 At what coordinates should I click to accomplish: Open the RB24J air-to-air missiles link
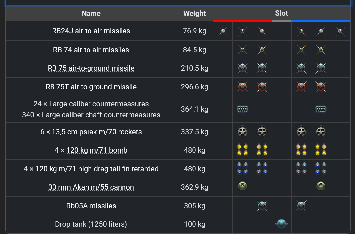pos(91,31)
